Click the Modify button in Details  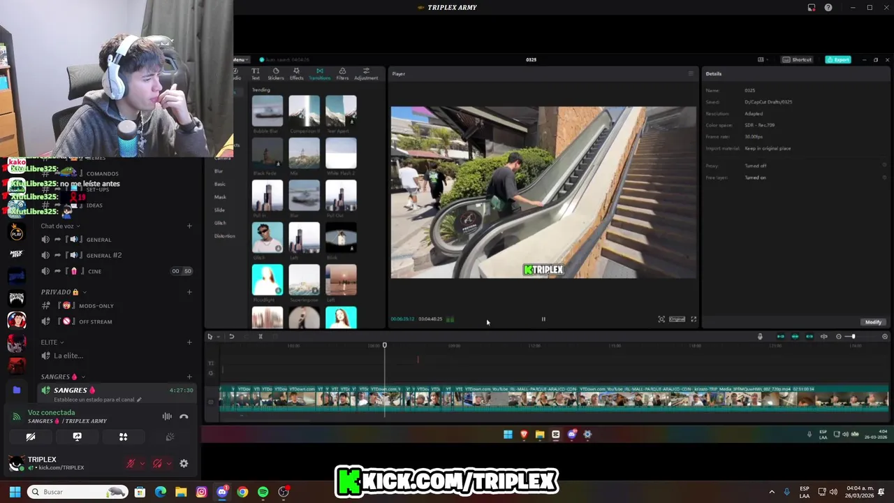873,322
